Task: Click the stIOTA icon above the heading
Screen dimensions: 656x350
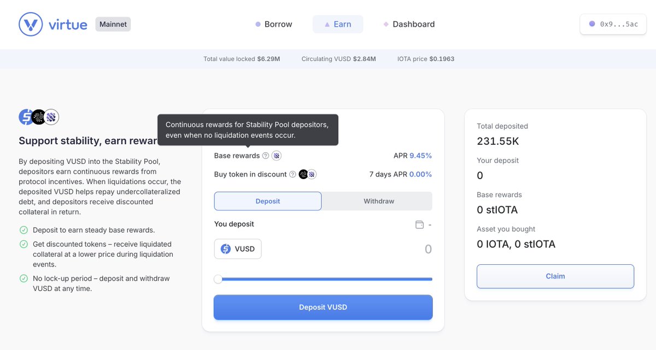Action: [x=51, y=117]
